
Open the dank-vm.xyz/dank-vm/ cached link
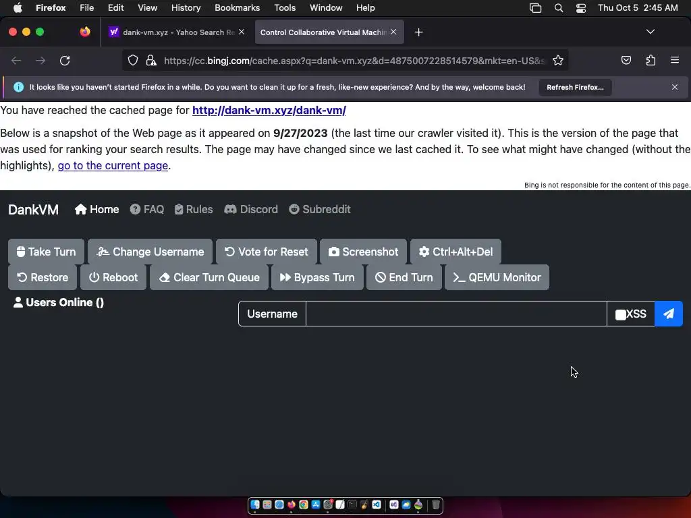269,110
